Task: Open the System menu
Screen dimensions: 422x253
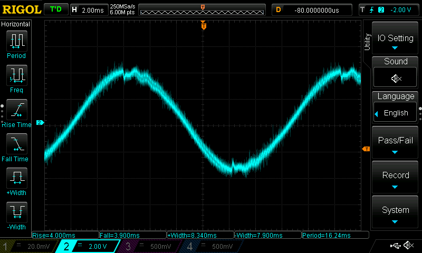Action: (x=396, y=212)
